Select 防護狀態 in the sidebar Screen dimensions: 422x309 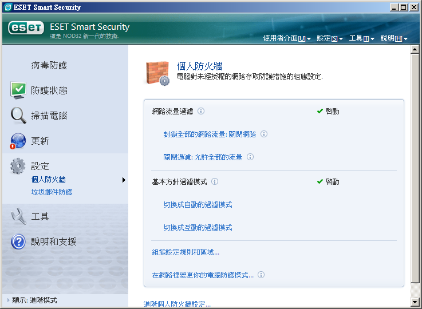[49, 90]
